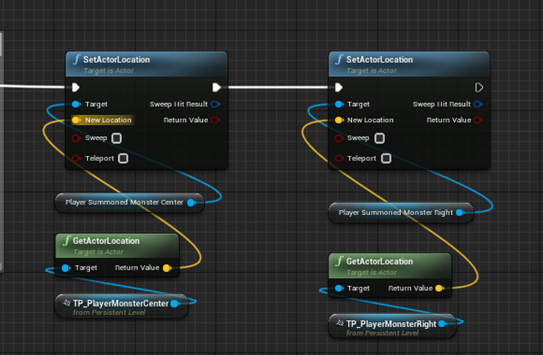543x355 pixels.
Task: Click the Target pin on the right GetActorLocation node
Action: tap(339, 288)
